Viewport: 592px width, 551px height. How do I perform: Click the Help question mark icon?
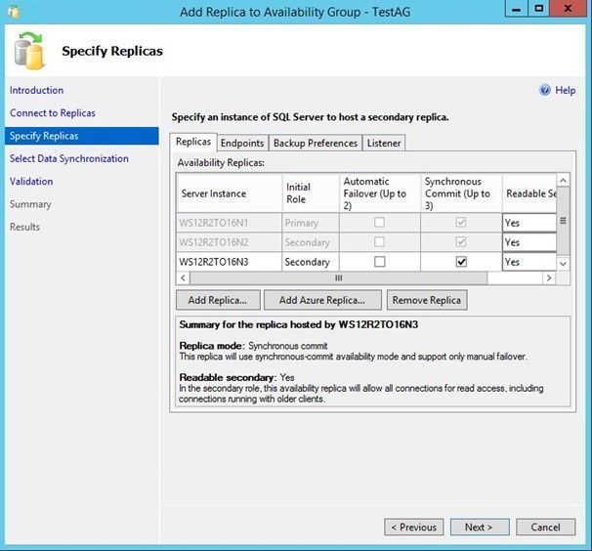(545, 90)
